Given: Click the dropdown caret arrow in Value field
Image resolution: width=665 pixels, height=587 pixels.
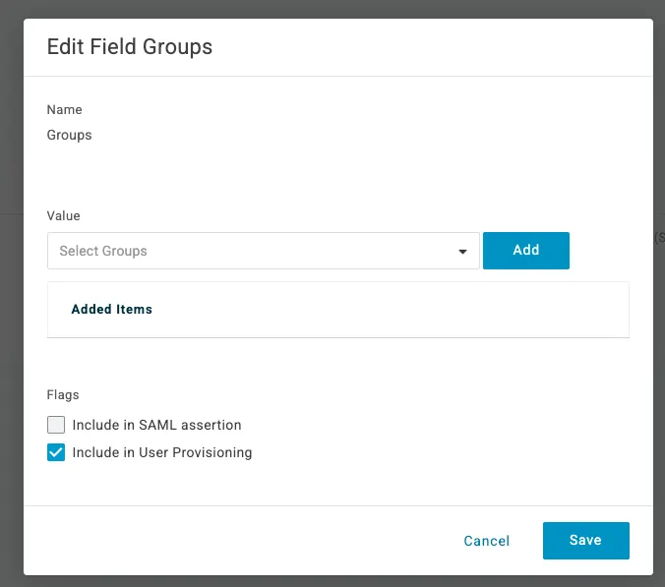Looking at the screenshot, I should pos(462,252).
